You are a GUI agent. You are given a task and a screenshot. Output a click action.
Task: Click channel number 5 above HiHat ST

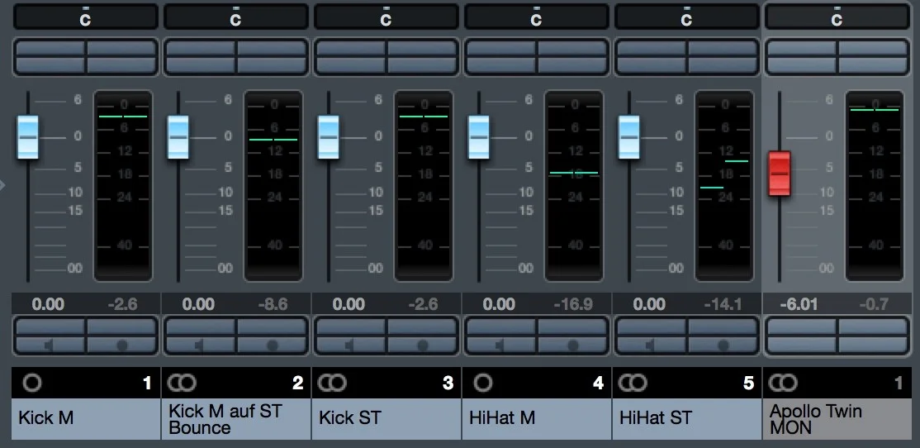(x=748, y=384)
